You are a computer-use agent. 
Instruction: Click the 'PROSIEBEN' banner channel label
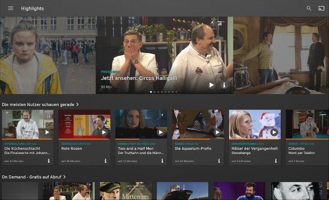(x=110, y=72)
